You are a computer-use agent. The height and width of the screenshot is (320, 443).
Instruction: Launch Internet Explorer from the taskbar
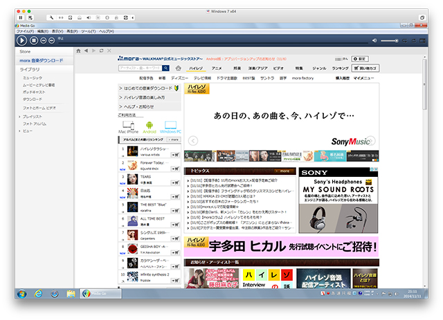(38, 294)
